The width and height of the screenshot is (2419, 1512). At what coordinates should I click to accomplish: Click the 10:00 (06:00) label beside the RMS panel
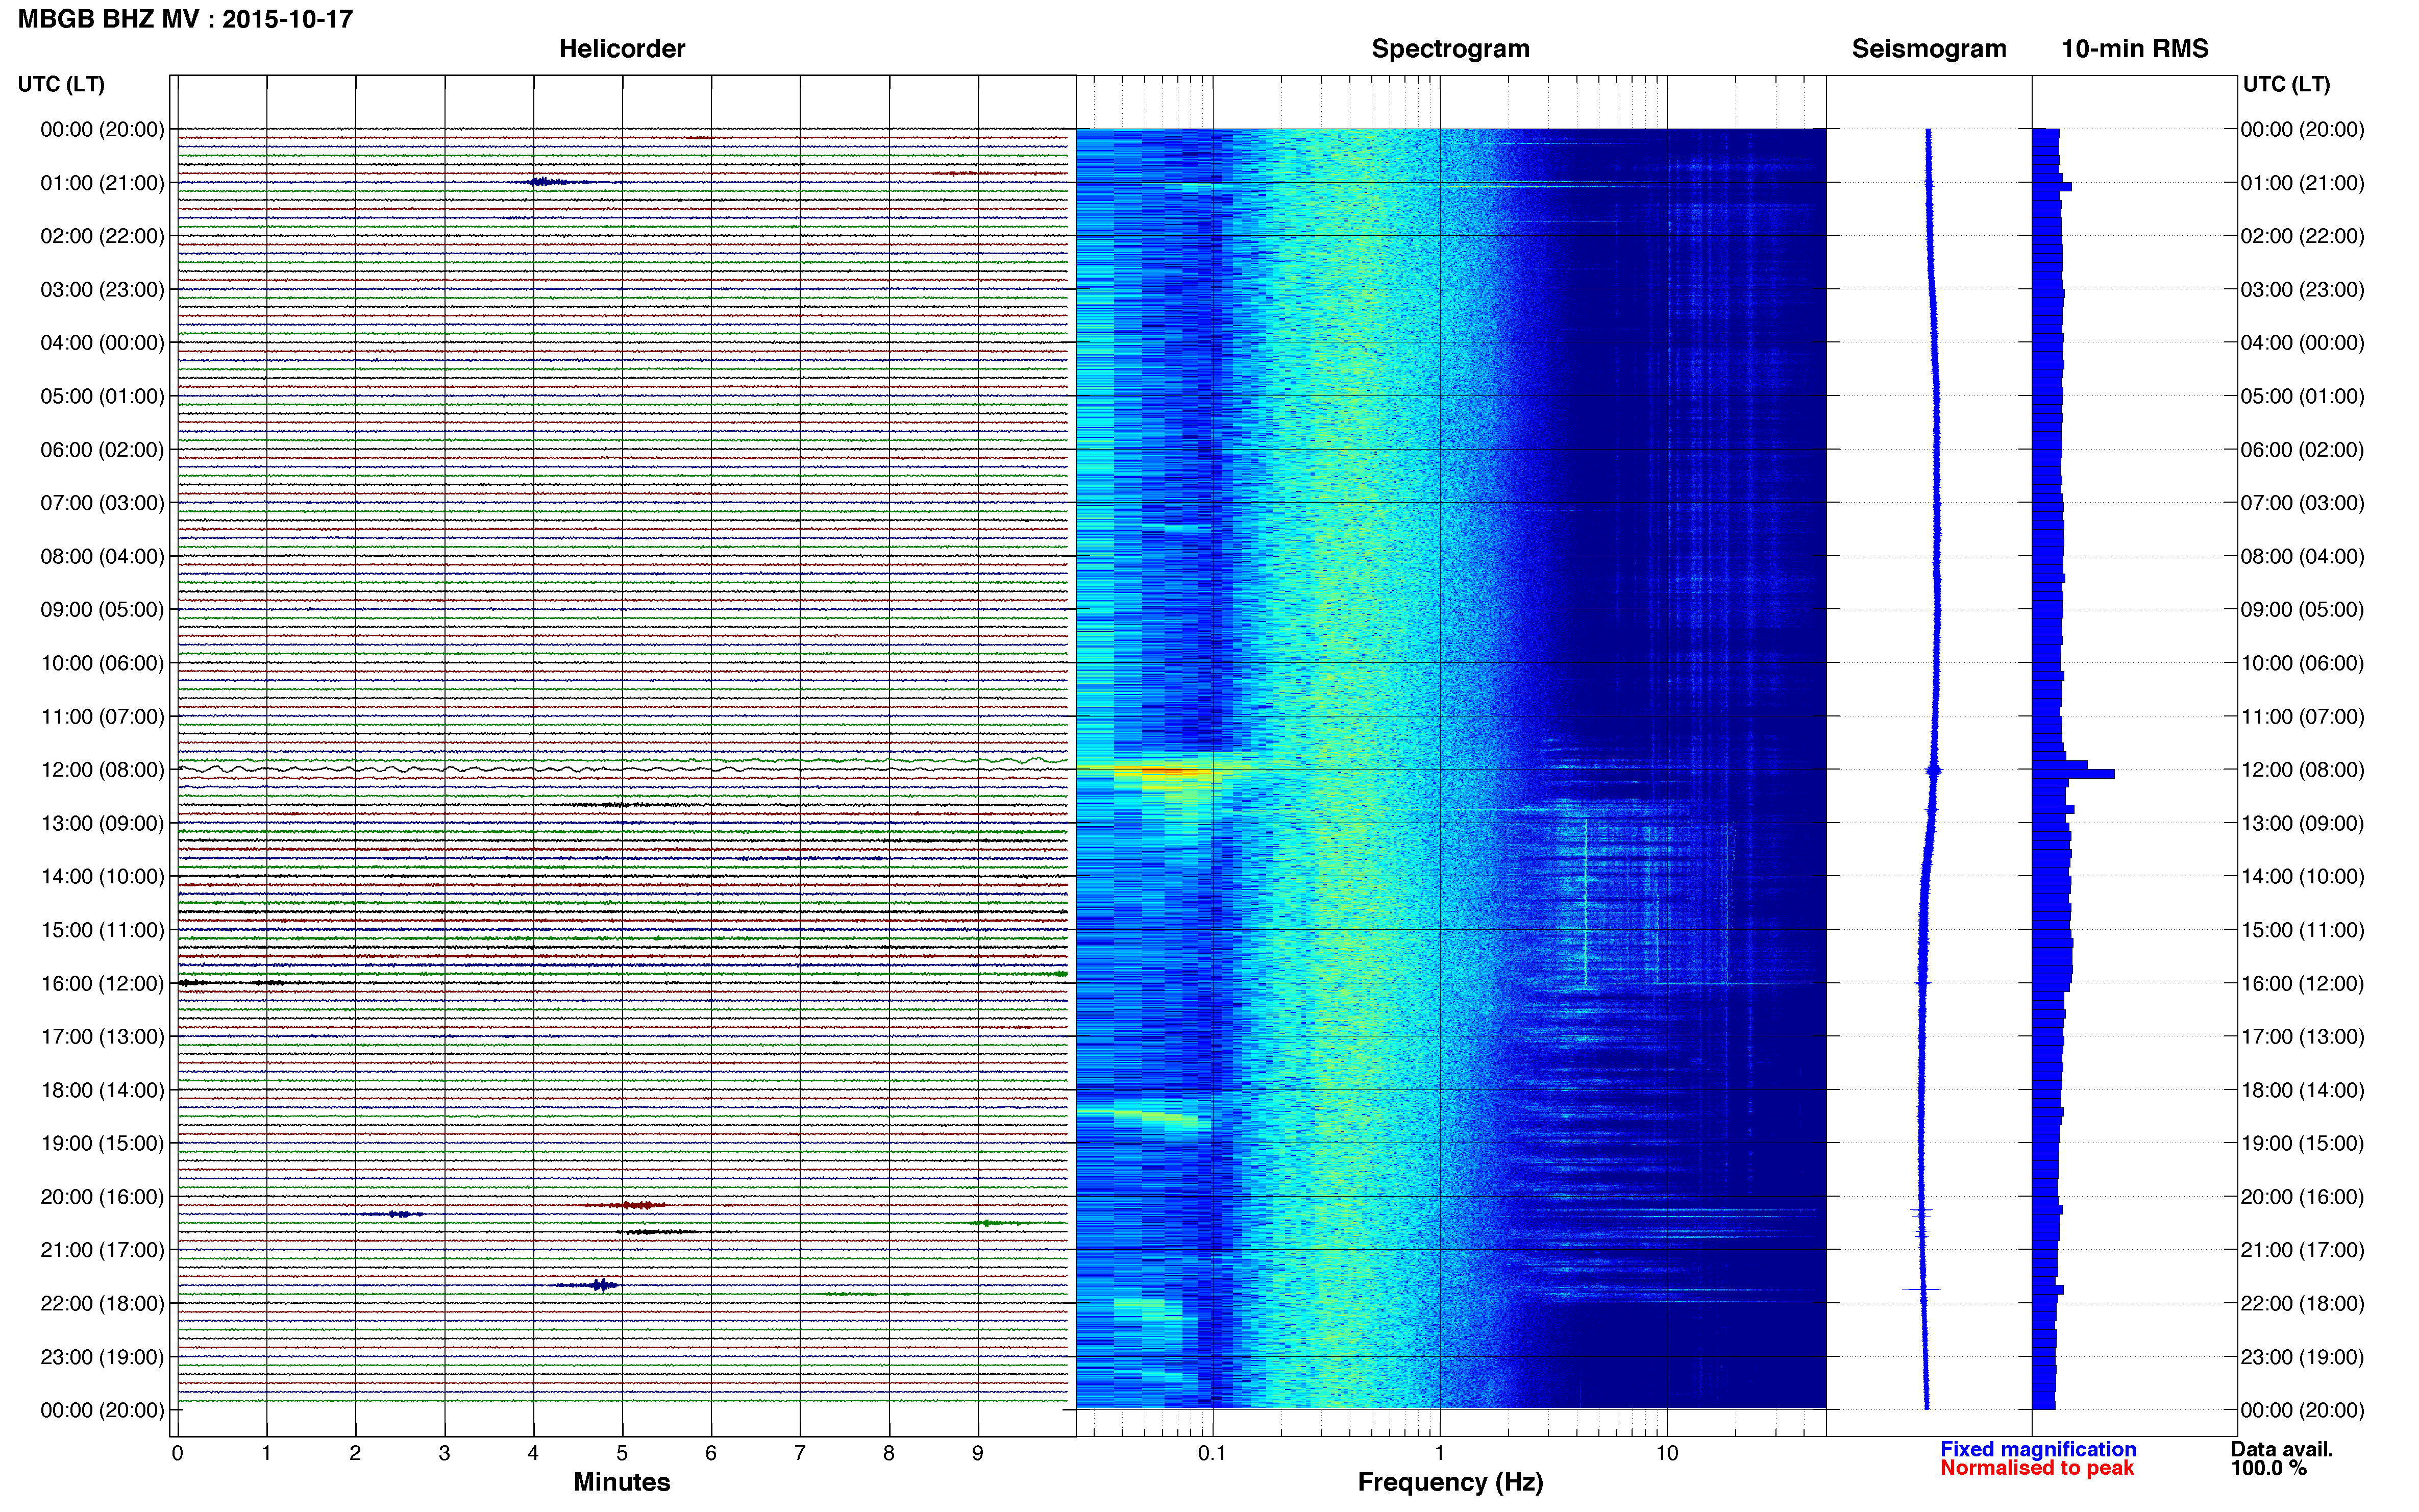2302,663
